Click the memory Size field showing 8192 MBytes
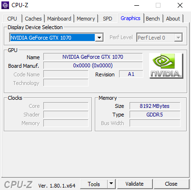 (x=155, y=106)
